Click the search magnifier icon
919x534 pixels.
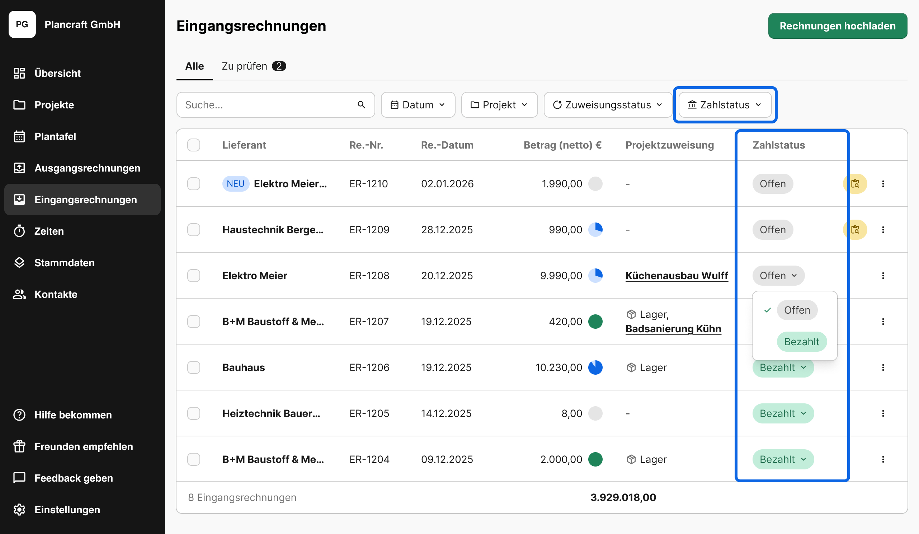(x=361, y=105)
